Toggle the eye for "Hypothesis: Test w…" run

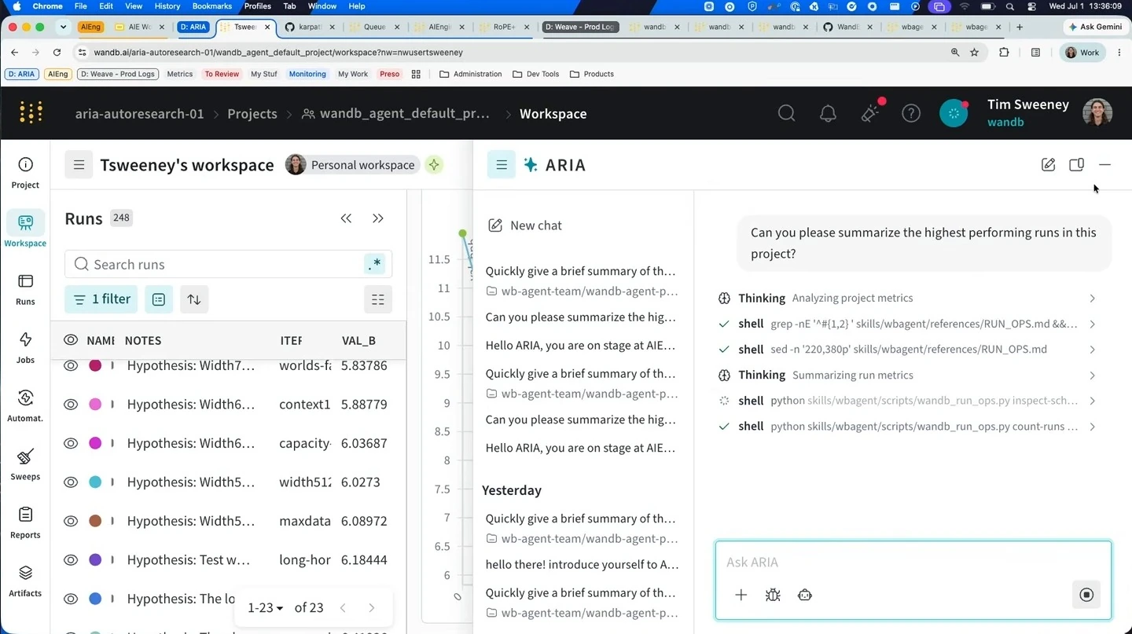pyautogui.click(x=71, y=560)
